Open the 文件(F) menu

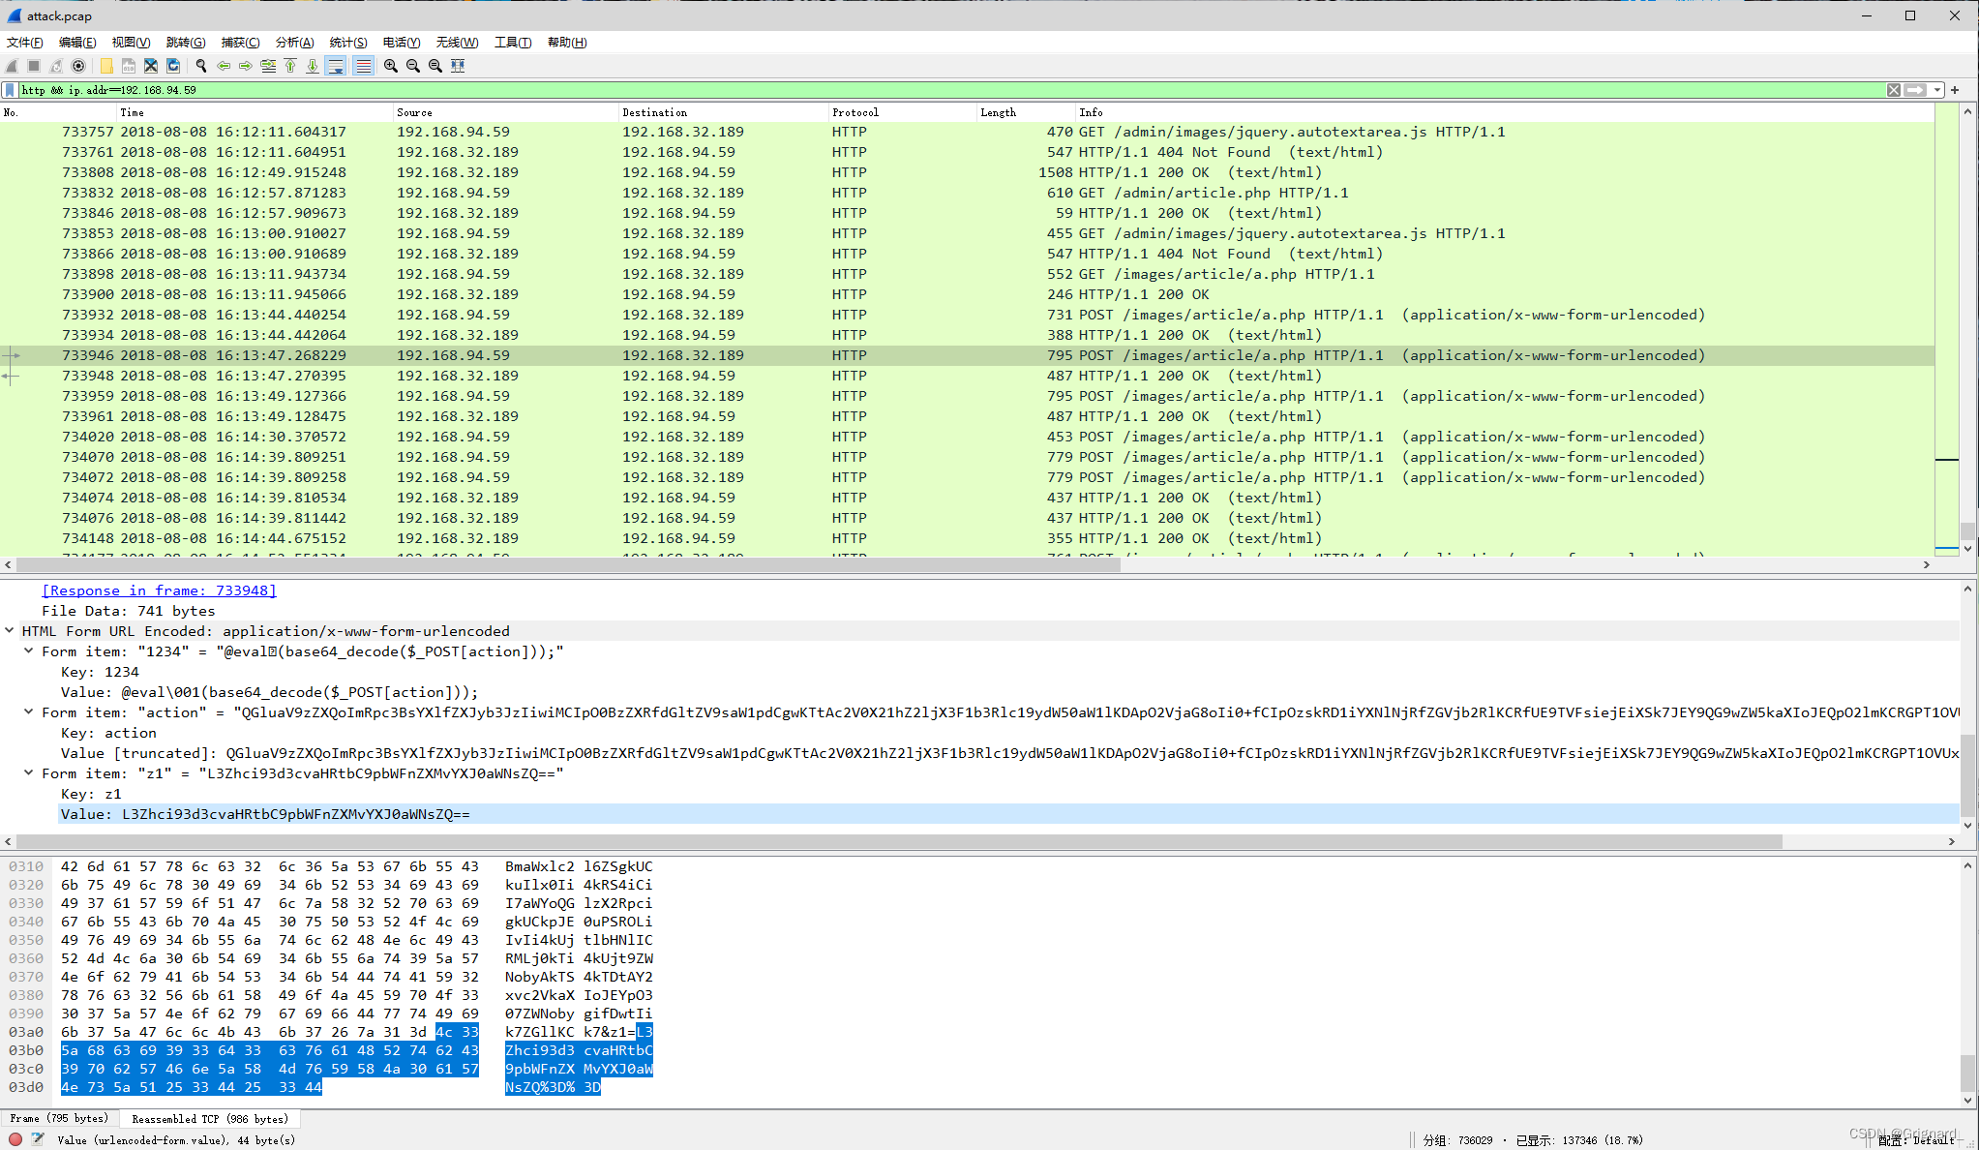pyautogui.click(x=25, y=43)
